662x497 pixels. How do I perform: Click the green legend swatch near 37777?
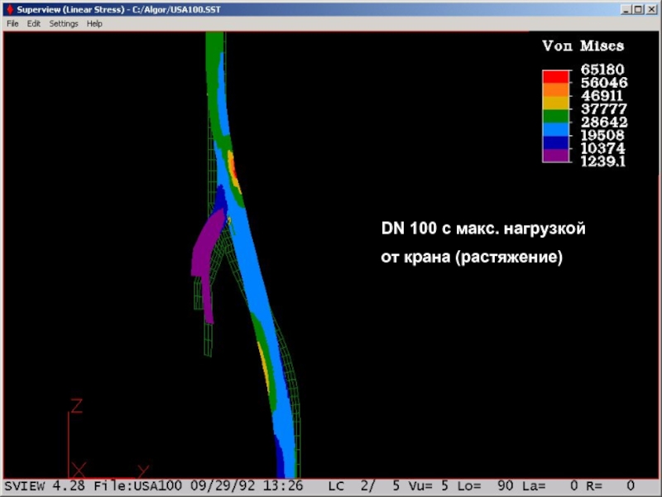pyautogui.click(x=555, y=116)
